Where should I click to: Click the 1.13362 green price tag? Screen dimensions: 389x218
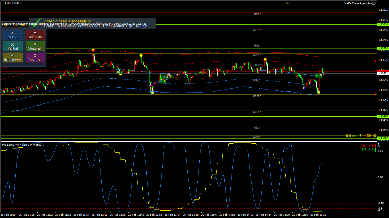point(383,138)
